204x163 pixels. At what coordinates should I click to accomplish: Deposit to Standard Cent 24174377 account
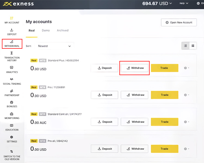tap(104, 122)
